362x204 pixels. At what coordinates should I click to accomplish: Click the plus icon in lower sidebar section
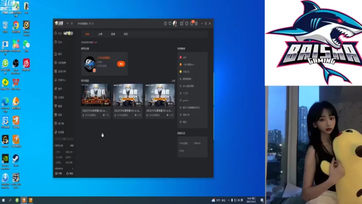pos(73,169)
